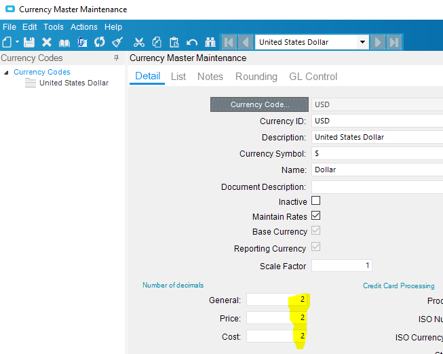Click the Save floppy disk icon

point(29,42)
